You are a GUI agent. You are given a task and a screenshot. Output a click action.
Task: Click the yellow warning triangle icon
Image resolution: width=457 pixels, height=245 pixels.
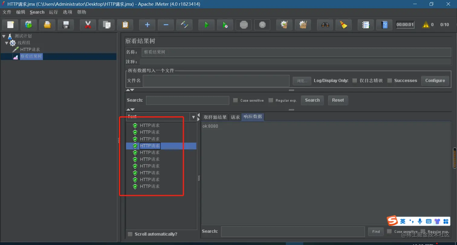pos(426,25)
